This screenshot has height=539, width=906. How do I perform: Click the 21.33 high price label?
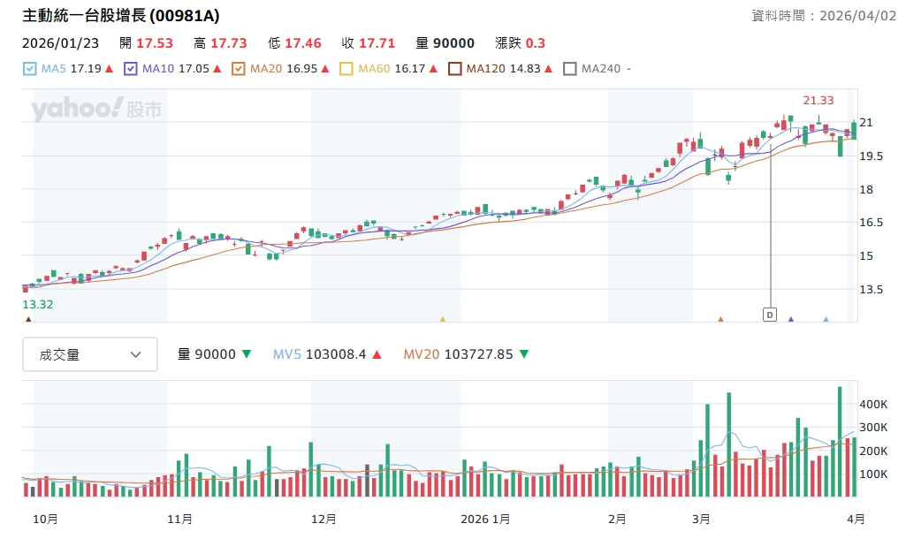[818, 101]
